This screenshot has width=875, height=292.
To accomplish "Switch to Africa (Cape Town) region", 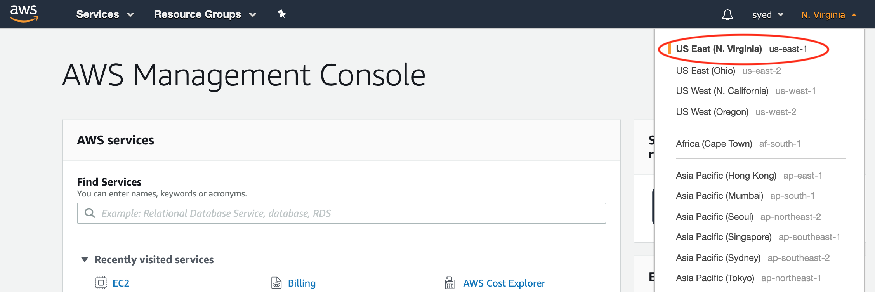I will point(738,144).
